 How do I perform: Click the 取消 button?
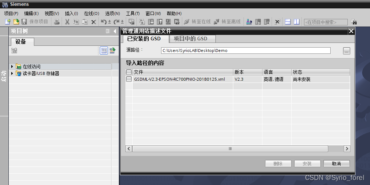(336, 164)
